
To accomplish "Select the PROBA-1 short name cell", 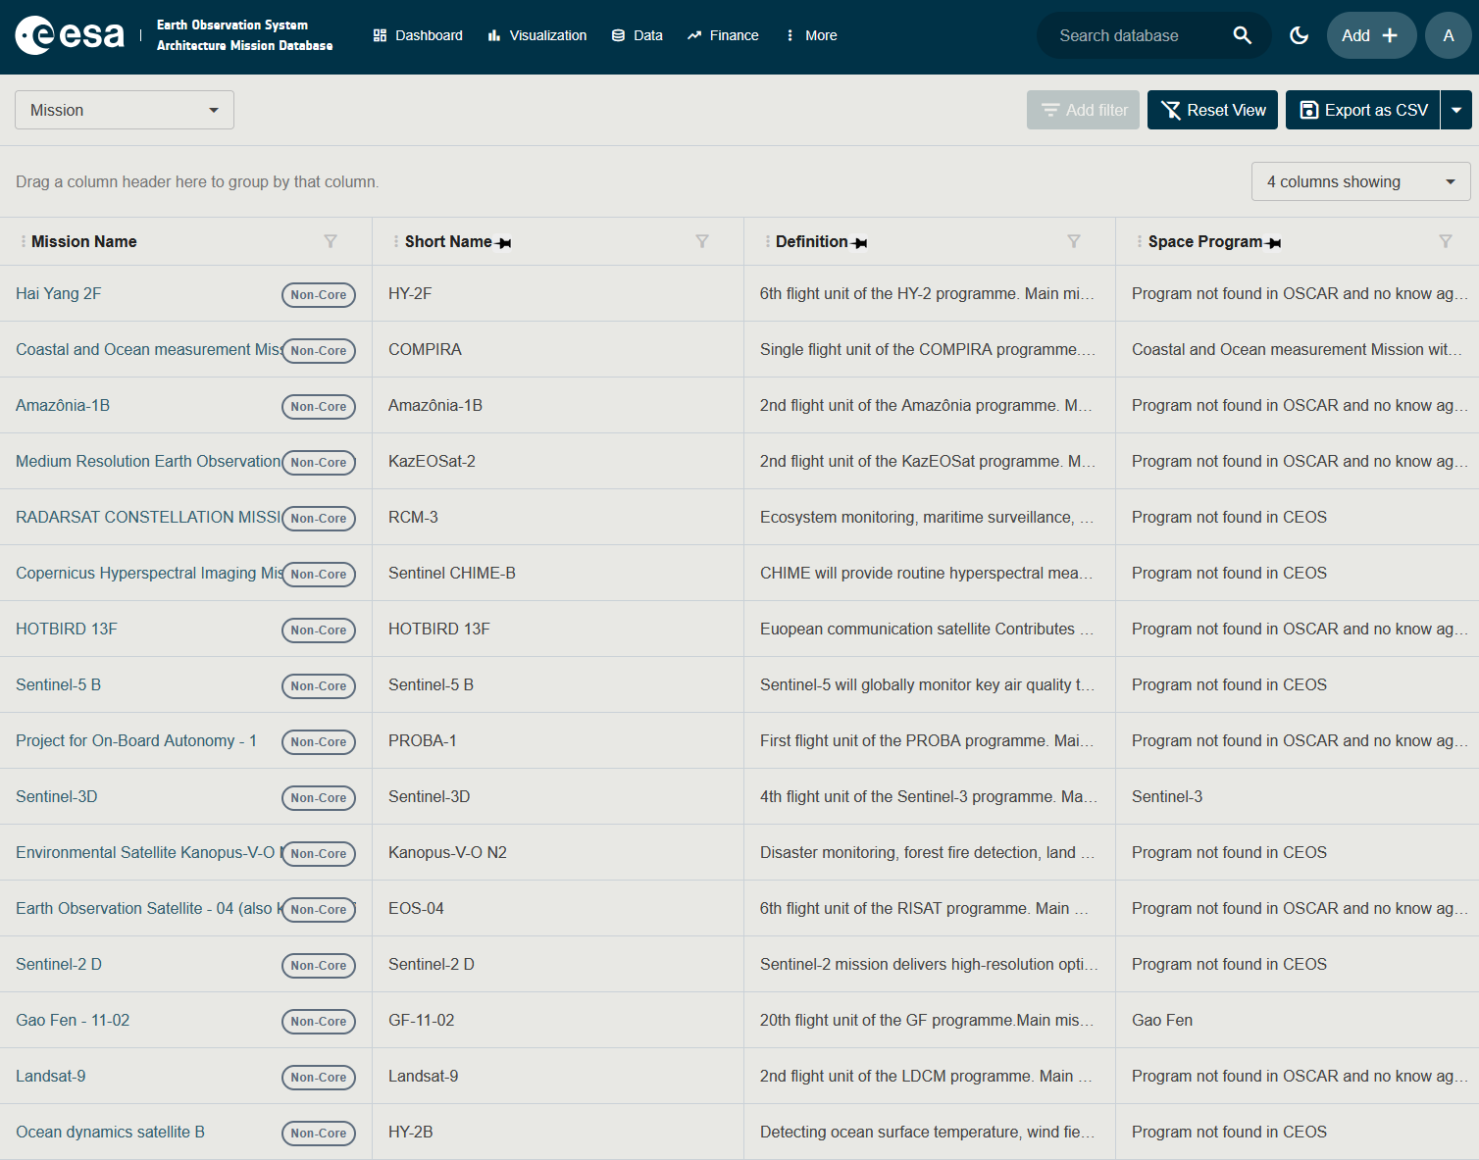I will [x=558, y=740].
